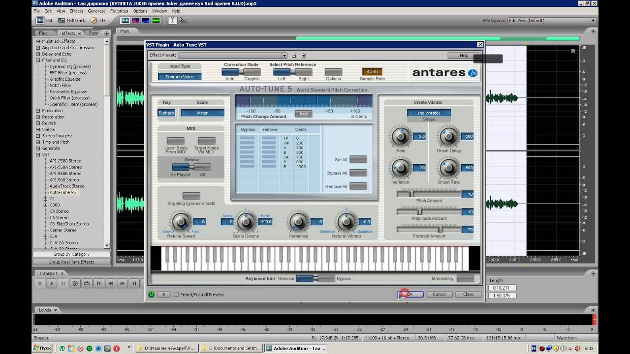Click play from cursor to end button
This screenshot has height=354, width=630.
(x=75, y=283)
